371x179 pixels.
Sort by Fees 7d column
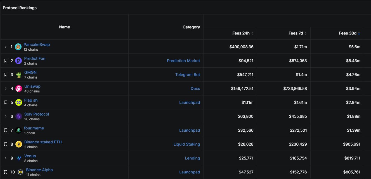pos(297,33)
